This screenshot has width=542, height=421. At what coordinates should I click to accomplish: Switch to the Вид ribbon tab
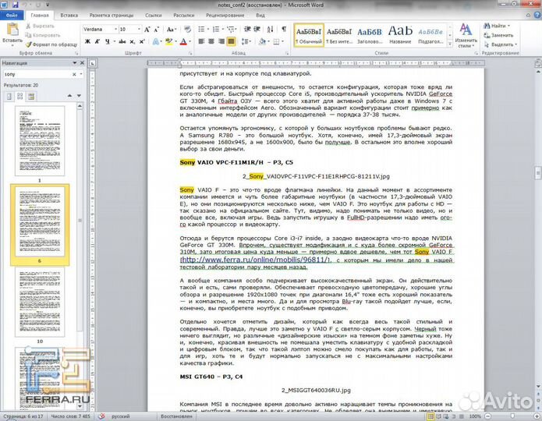[x=260, y=16]
